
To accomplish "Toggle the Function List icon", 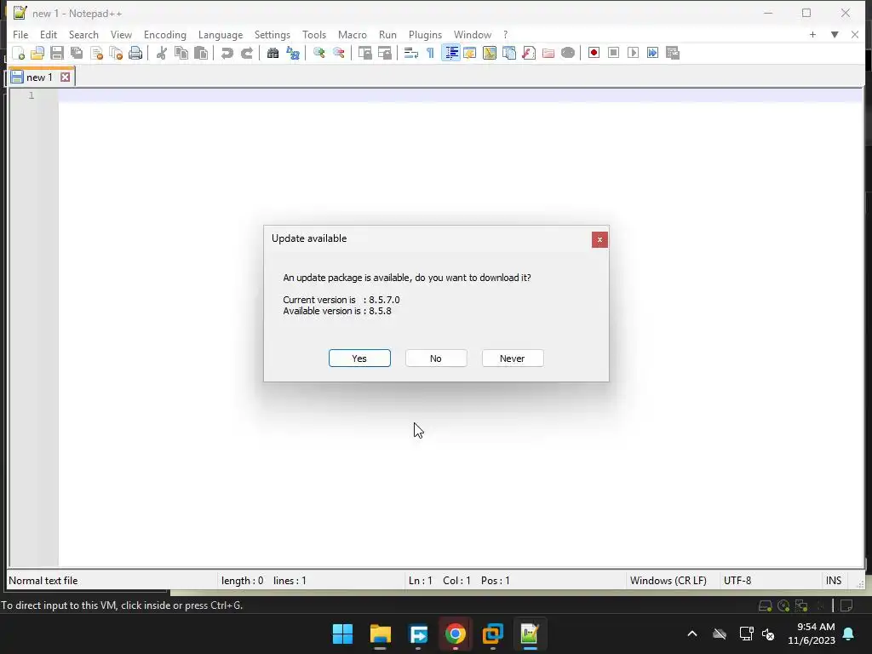I will click(x=528, y=53).
